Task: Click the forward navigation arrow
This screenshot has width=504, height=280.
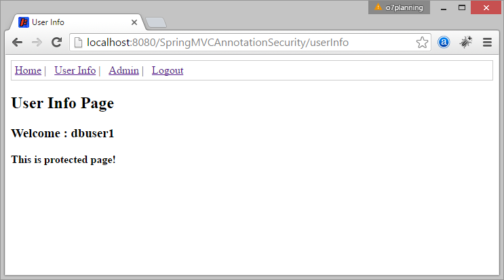Action: tap(37, 43)
